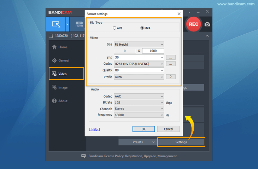This screenshot has height=169, width=258.
Task: Click the selection area rectangle icon
Action: tap(51, 36)
